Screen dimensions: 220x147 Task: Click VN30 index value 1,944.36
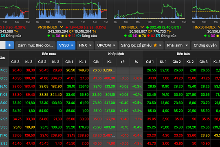click(76, 27)
